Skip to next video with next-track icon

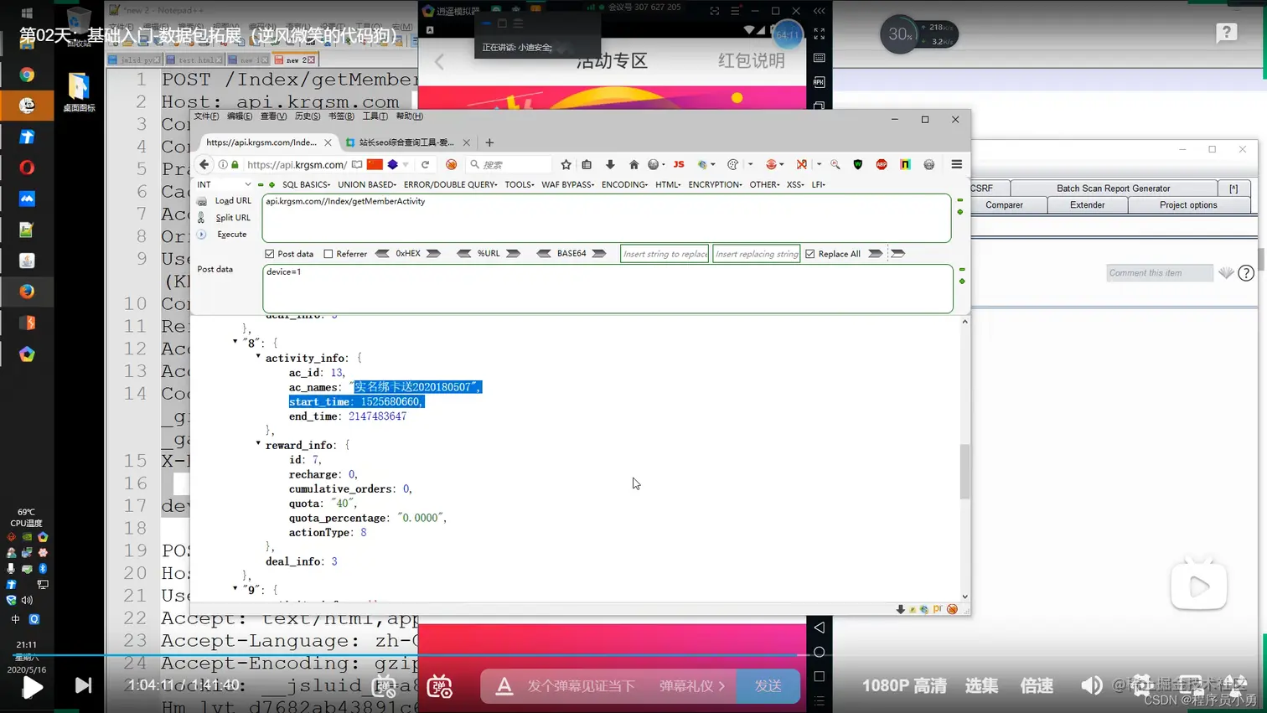(x=83, y=685)
